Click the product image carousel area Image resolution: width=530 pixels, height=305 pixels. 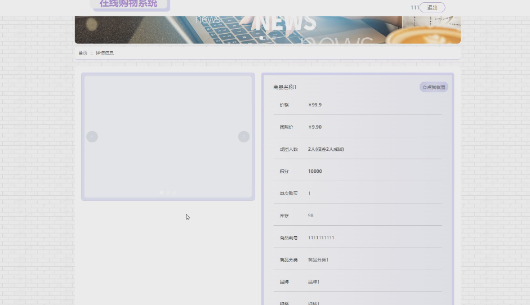(x=168, y=136)
